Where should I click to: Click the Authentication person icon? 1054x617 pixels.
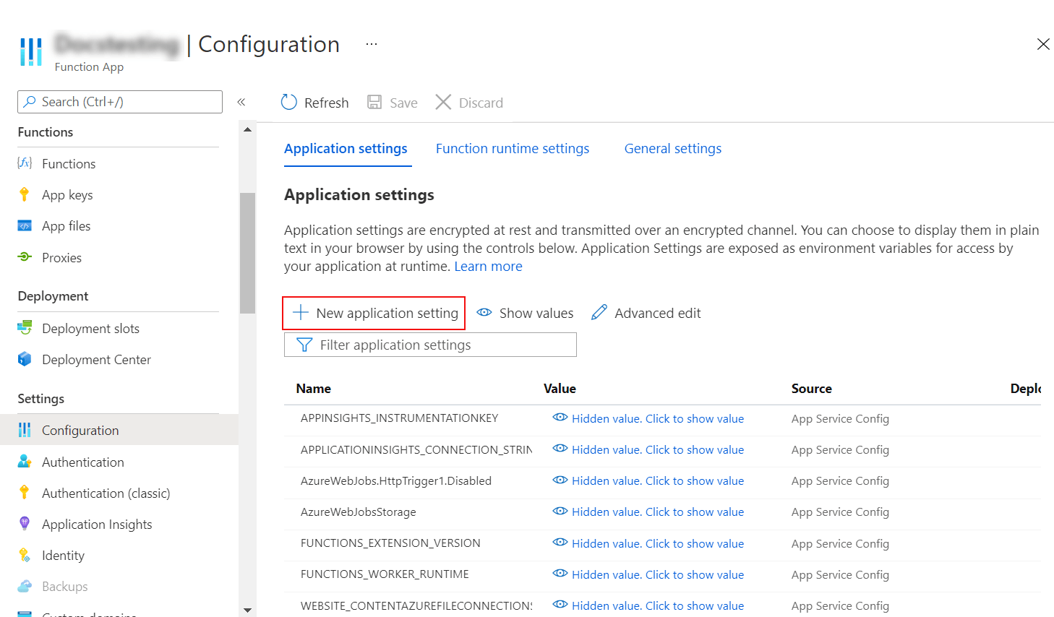[25, 461]
